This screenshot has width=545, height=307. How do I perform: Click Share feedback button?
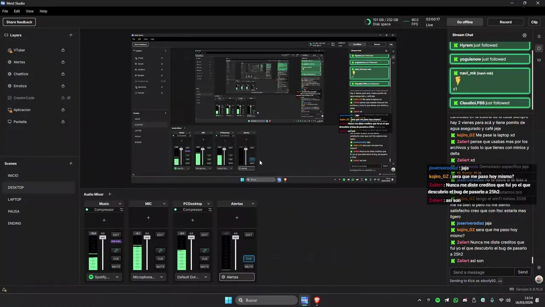coord(19,22)
